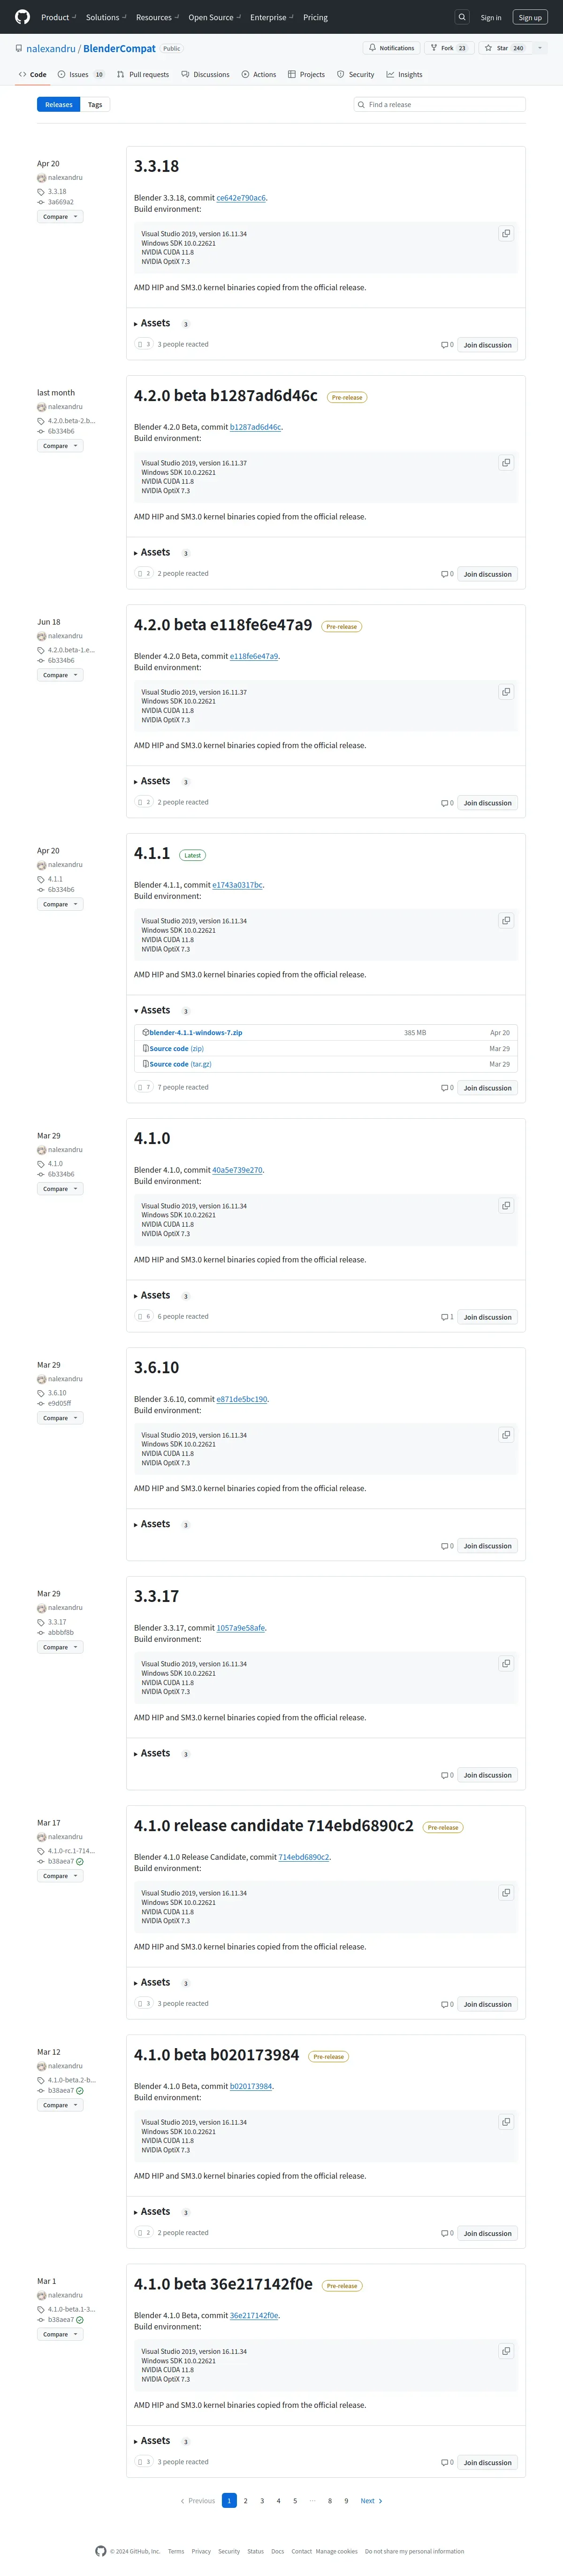Open the Issues tab
This screenshot has height=2576, width=563.
[80, 75]
